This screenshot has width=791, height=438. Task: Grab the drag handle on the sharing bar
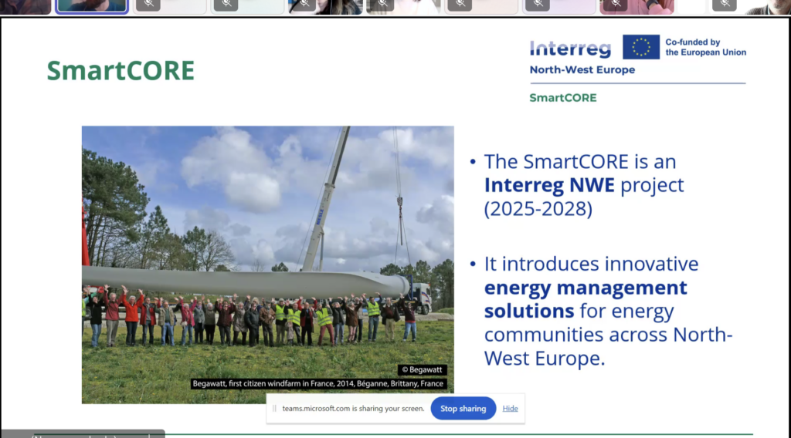pyautogui.click(x=274, y=409)
